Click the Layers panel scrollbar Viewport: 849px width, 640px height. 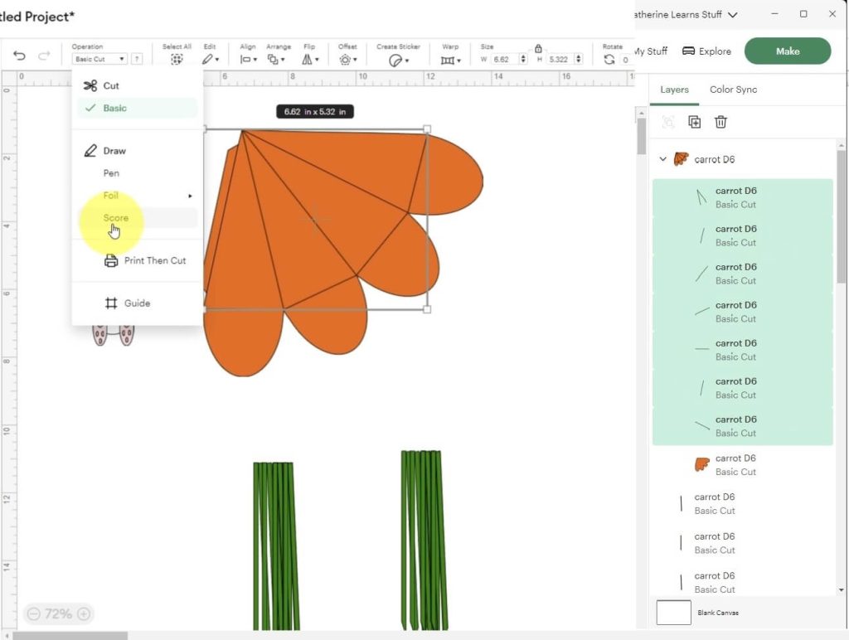pos(841,216)
